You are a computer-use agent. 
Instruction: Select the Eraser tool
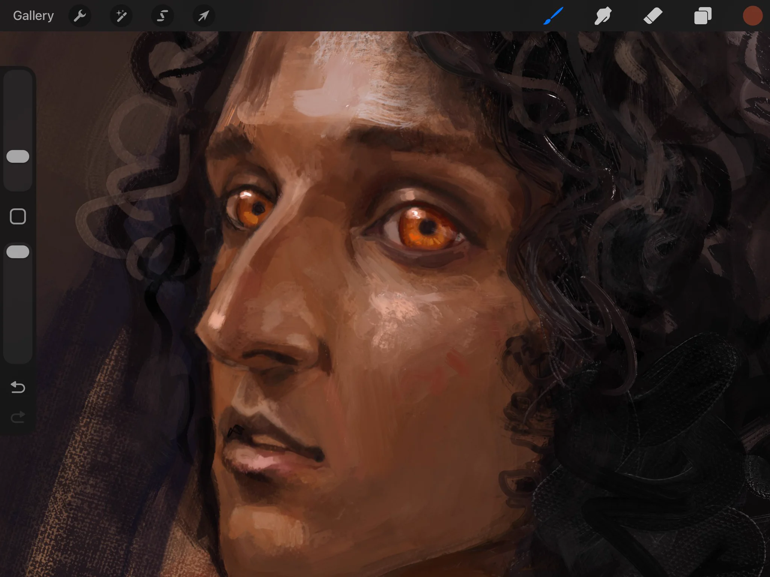tap(653, 16)
